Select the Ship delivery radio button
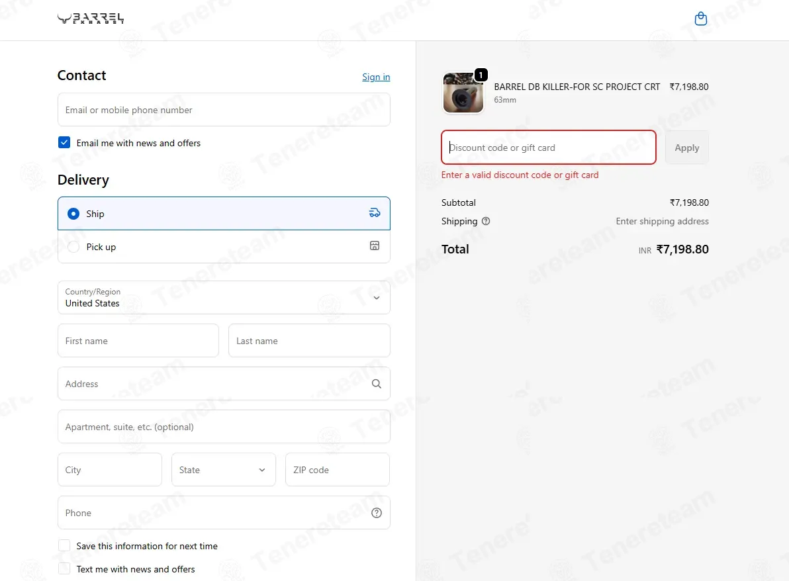This screenshot has height=581, width=789. pyautogui.click(x=73, y=214)
